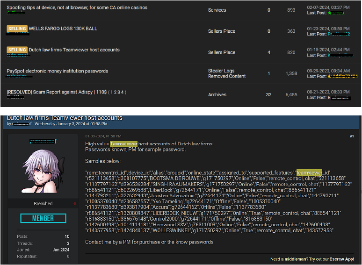Image resolution: width=362 pixels, height=265 pixels.
Task: Open 'Sellers Place' forum on Dutch law firms row
Action: pyautogui.click(x=222, y=53)
